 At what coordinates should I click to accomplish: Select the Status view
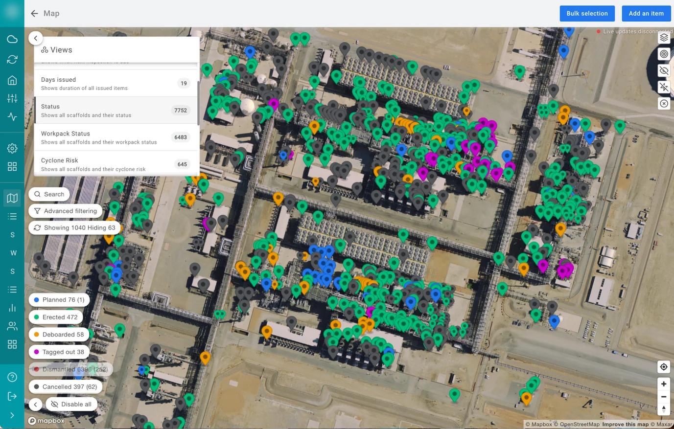[116, 111]
